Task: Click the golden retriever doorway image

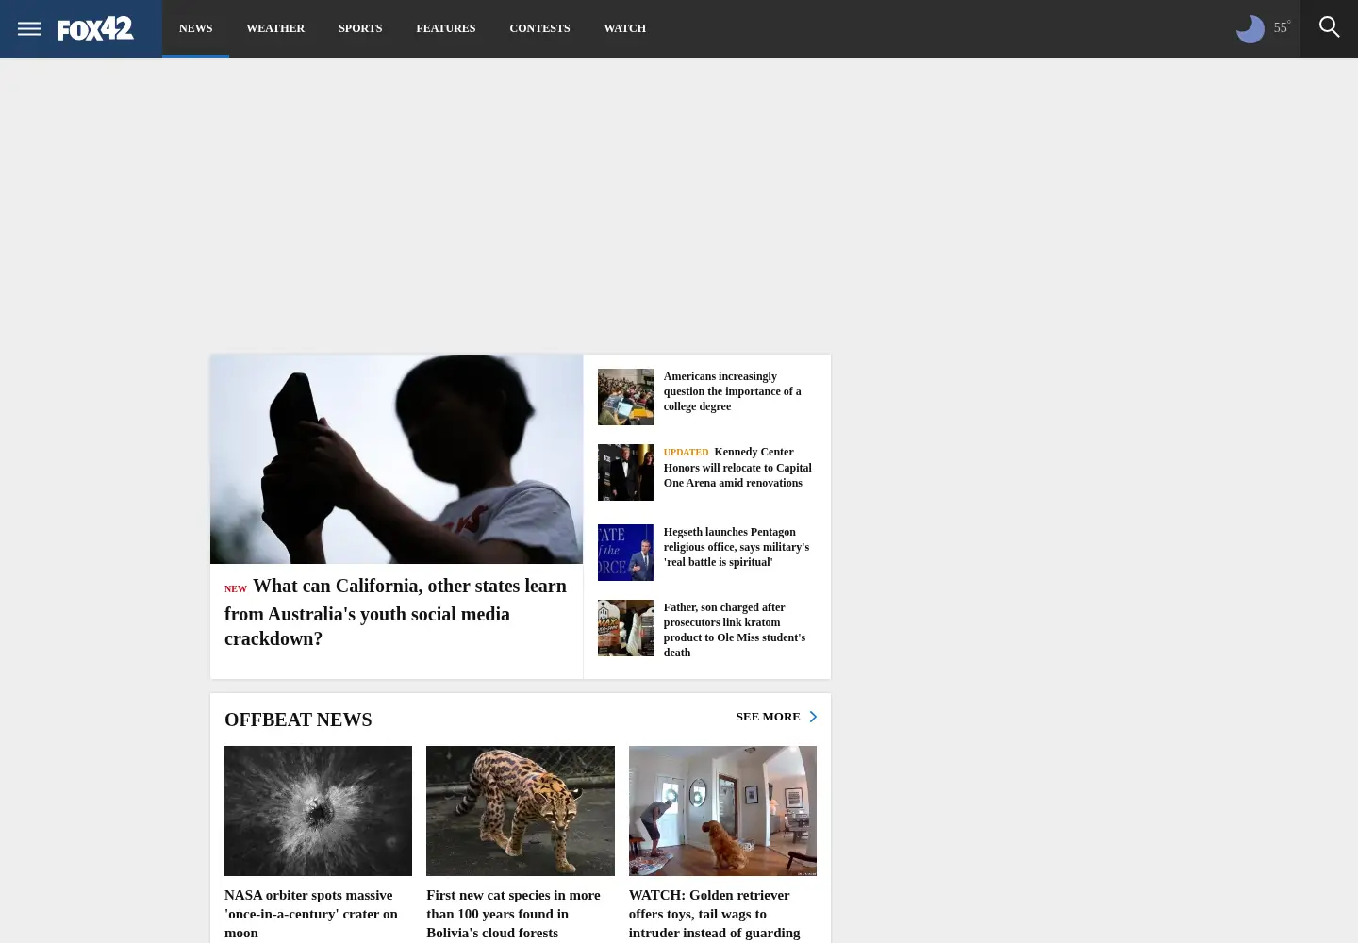Action: point(722,811)
